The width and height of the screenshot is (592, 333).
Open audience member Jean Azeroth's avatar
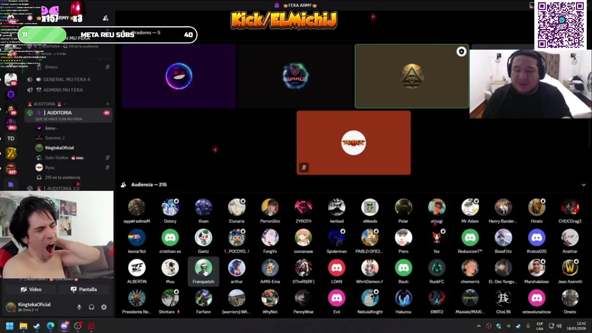pyautogui.click(x=570, y=268)
